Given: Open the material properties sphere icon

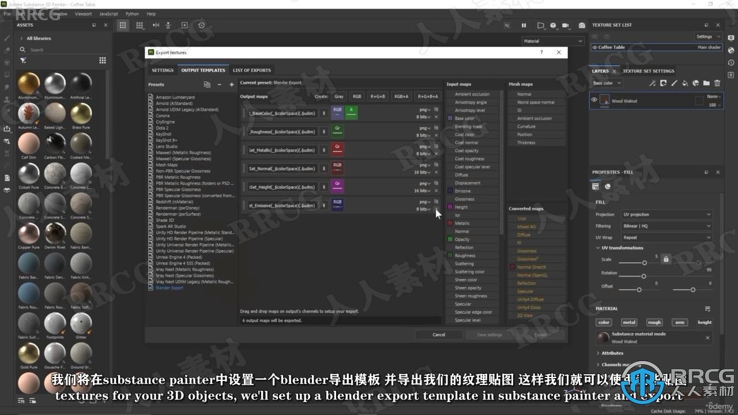Looking at the screenshot, I should (x=608, y=186).
